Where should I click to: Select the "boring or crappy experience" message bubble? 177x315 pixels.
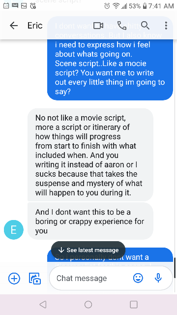[90, 221]
